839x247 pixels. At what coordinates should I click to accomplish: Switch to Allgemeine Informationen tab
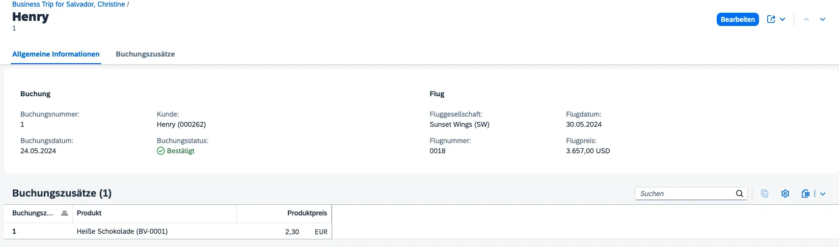click(x=56, y=54)
